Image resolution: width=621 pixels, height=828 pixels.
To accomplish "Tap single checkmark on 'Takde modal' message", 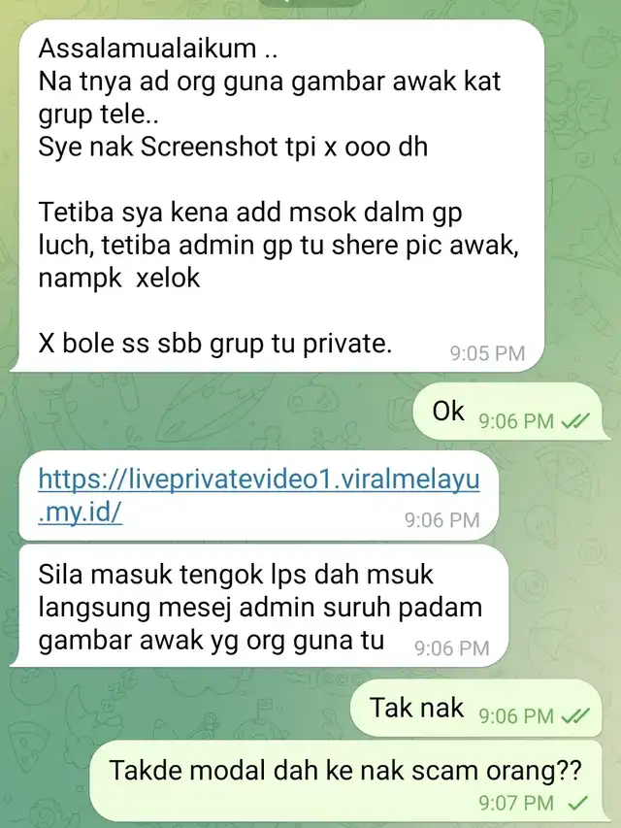I will click(578, 803).
